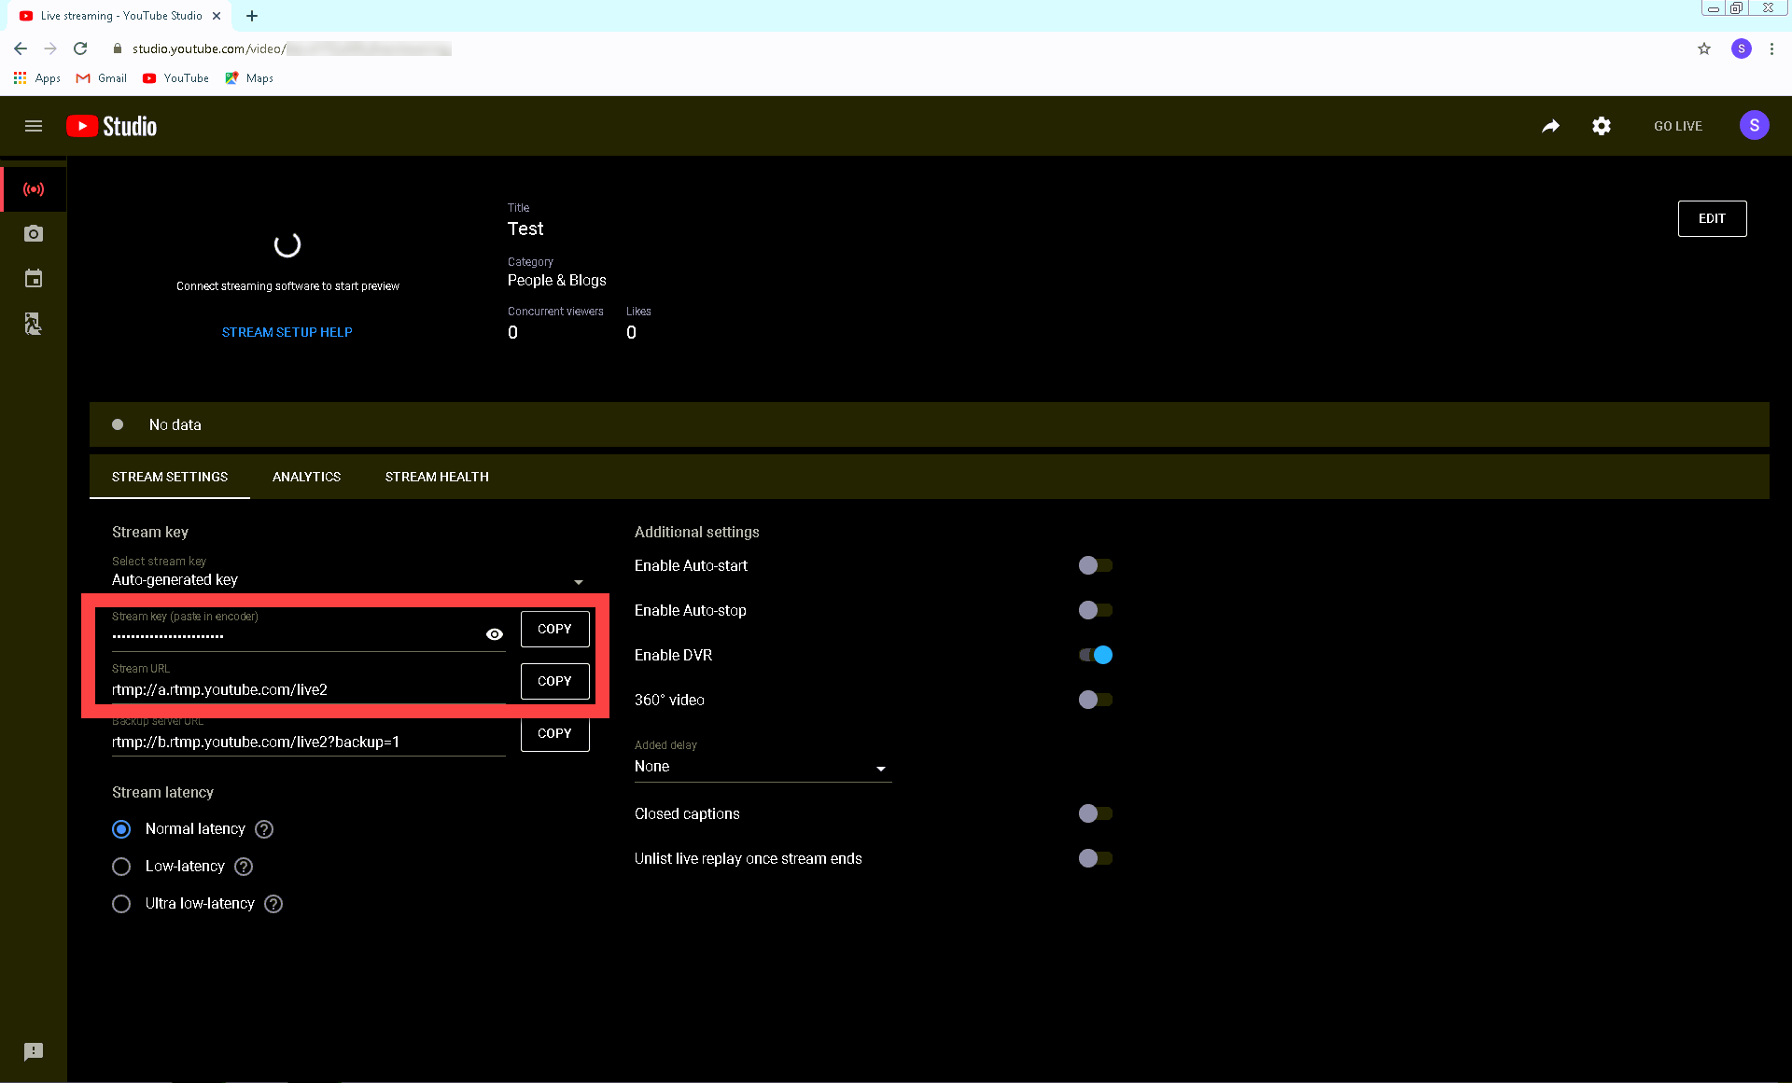This screenshot has height=1083, width=1792.
Task: Open the Webcam camera sidebar icon
Action: tap(34, 233)
